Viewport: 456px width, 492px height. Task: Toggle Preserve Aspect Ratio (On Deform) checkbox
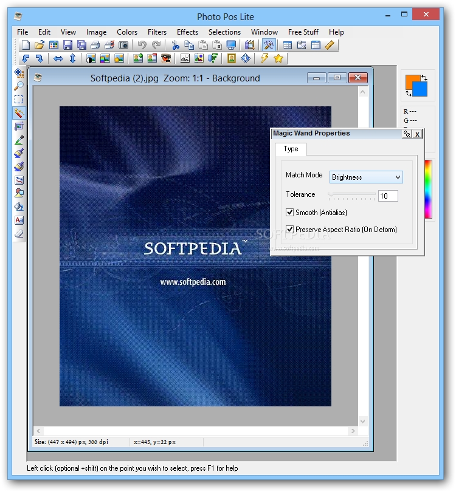[x=289, y=230]
